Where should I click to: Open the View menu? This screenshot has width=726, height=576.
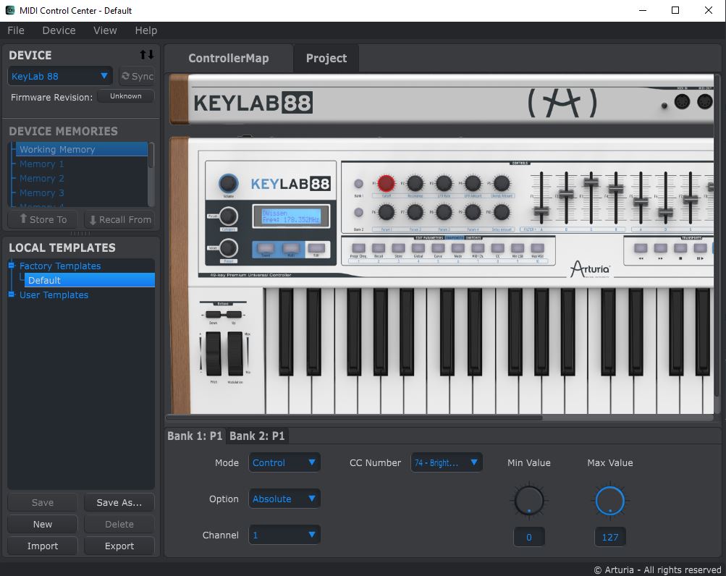pos(105,30)
